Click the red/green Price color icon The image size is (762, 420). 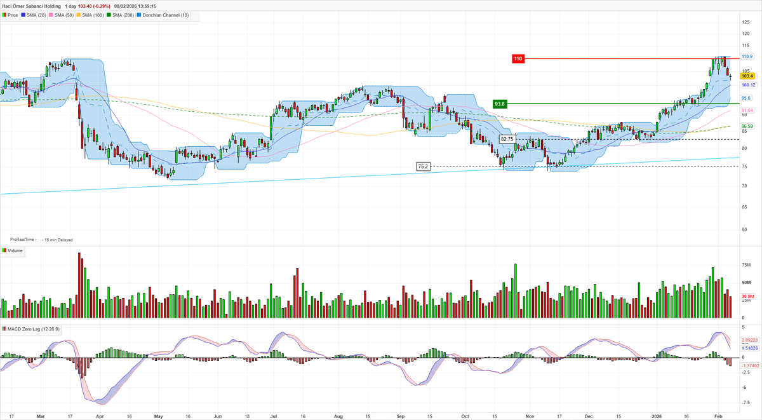click(x=4, y=13)
